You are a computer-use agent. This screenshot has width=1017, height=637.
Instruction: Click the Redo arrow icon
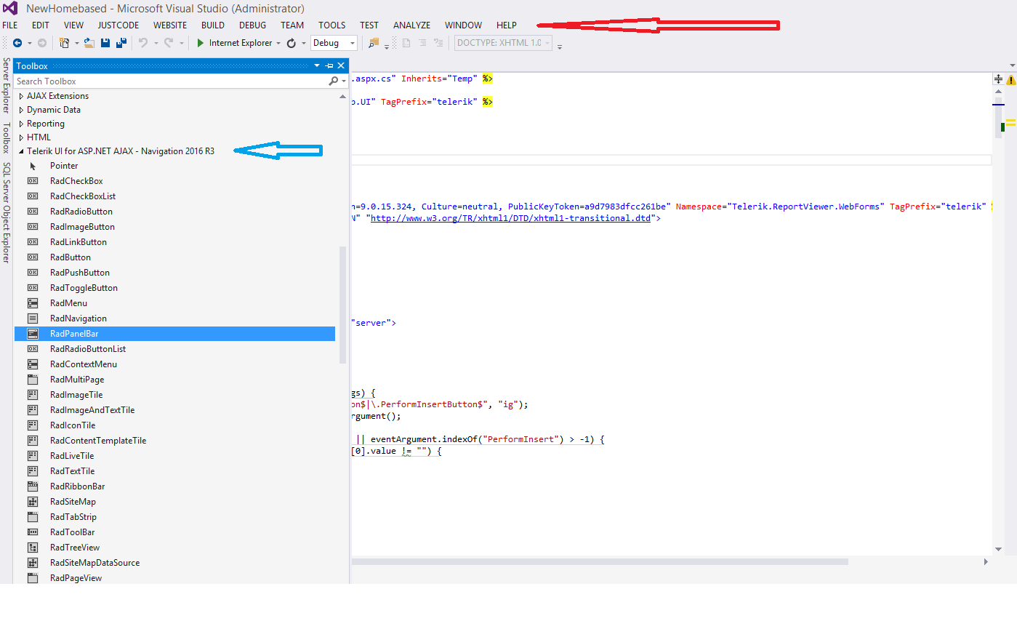point(169,43)
